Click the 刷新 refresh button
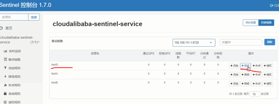 pyautogui.click(x=269, y=42)
